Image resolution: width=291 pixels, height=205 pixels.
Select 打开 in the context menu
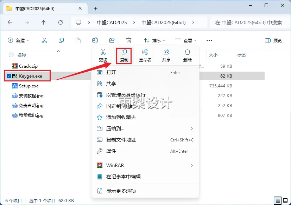click(145, 72)
